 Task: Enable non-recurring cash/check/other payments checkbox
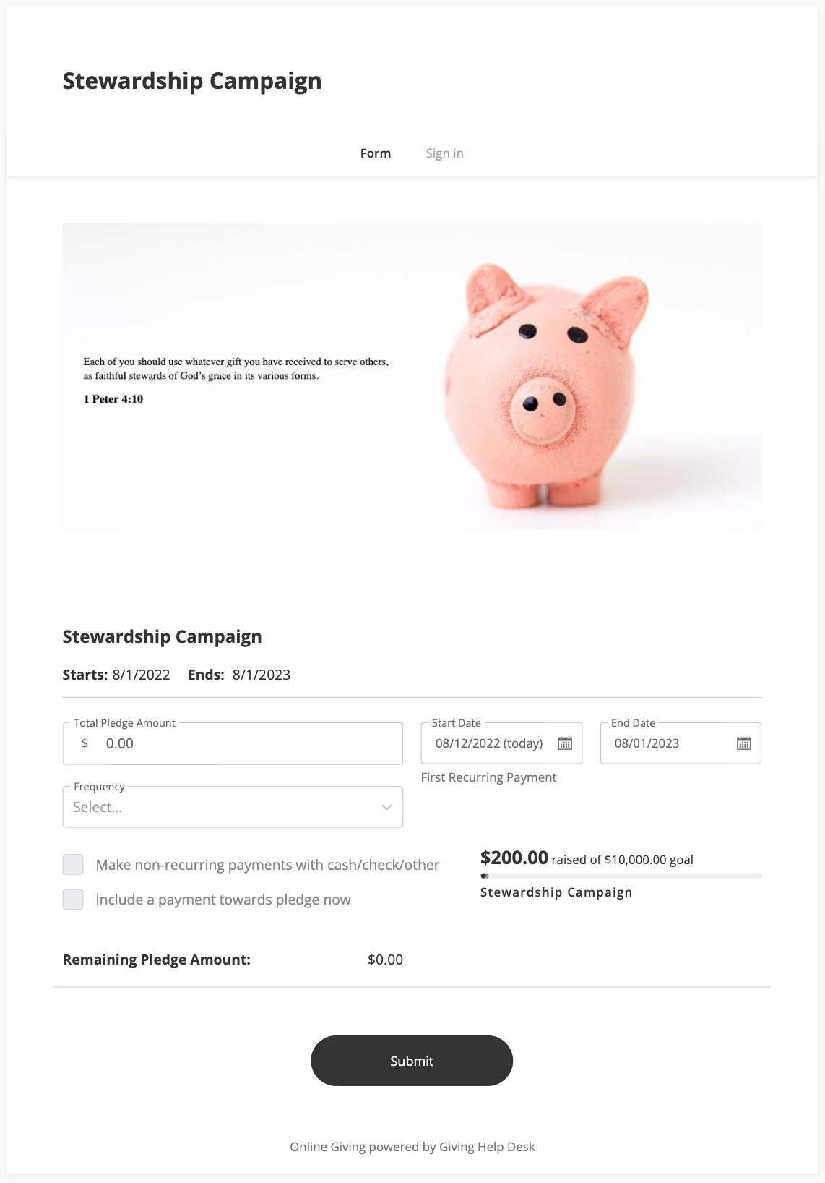click(73, 865)
